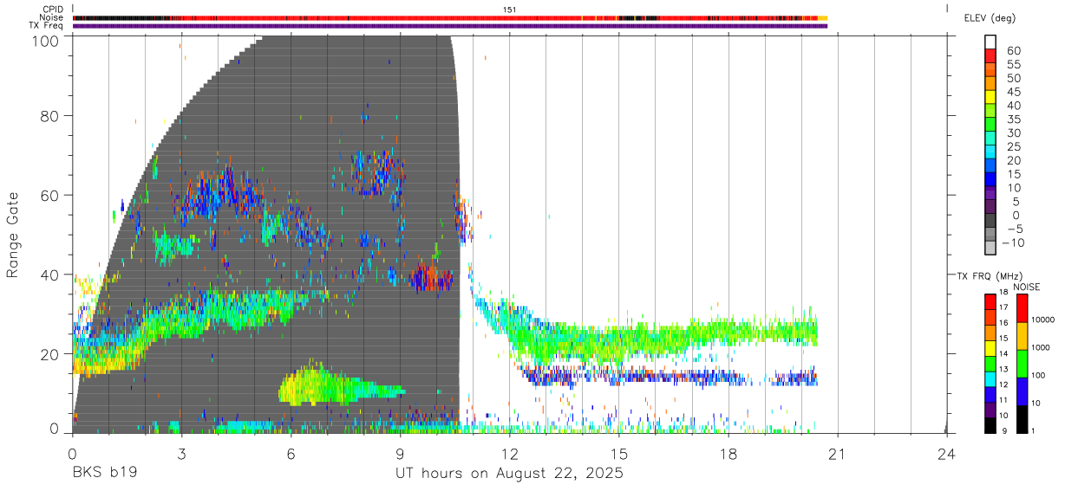This screenshot has width=1065, height=491.
Task: Click the green segment of the NOISE color bar
Action: tap(1023, 364)
